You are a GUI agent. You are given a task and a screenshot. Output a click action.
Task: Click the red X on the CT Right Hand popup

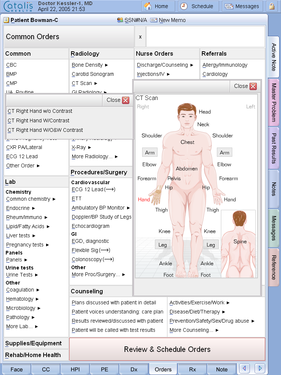125,100
